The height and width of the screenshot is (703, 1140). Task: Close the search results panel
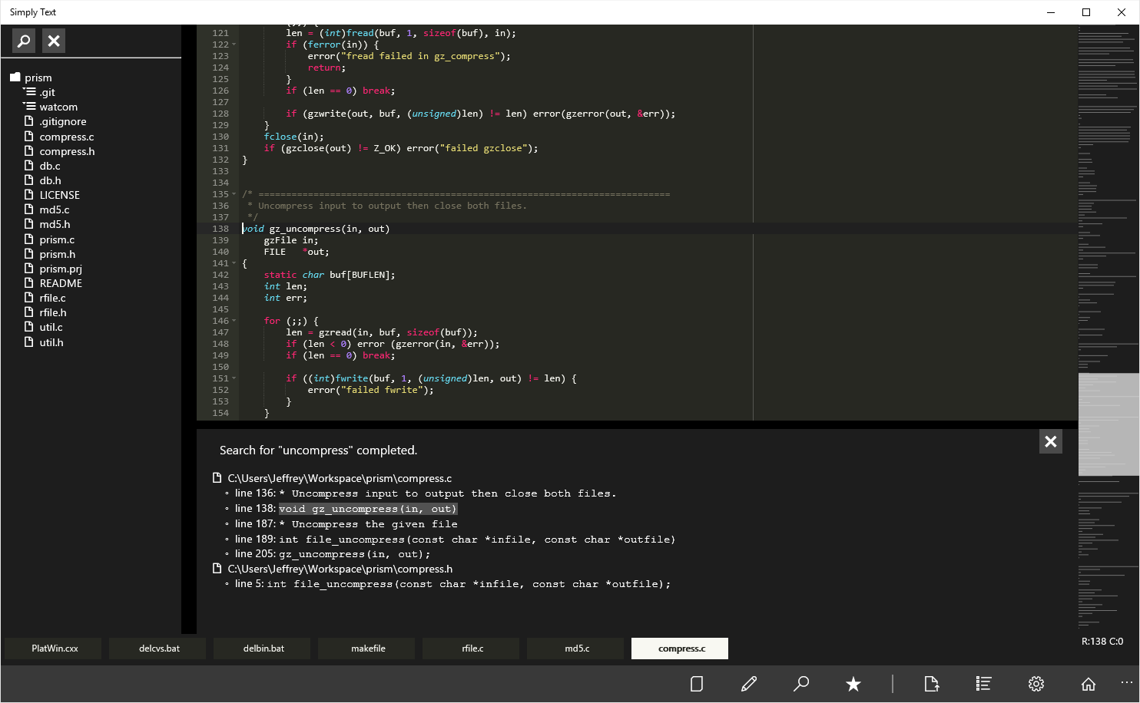coord(1050,441)
